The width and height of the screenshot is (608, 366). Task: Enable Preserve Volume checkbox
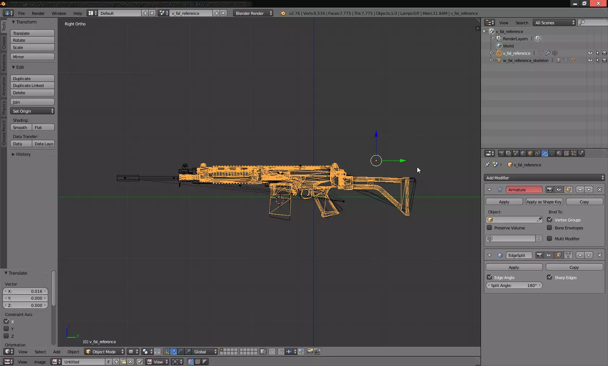489,228
